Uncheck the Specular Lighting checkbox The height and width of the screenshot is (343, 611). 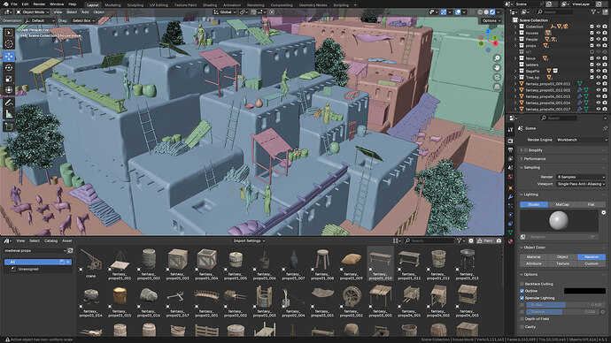click(x=522, y=298)
